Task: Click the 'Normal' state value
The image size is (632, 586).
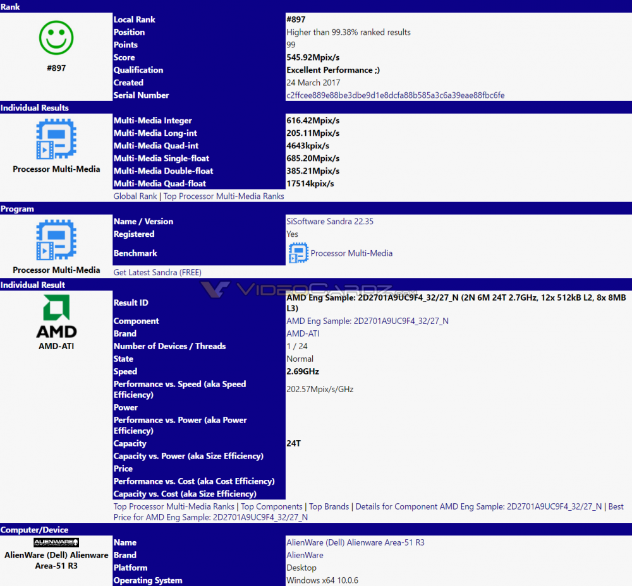Action: (x=300, y=359)
